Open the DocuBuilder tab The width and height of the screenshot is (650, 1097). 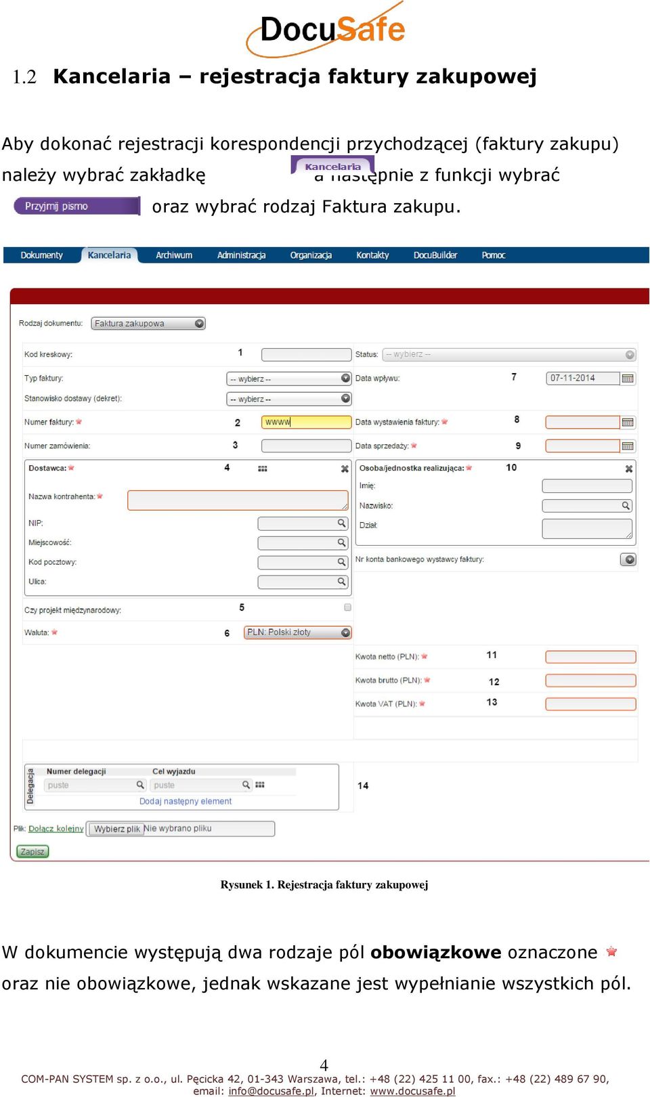(x=435, y=255)
